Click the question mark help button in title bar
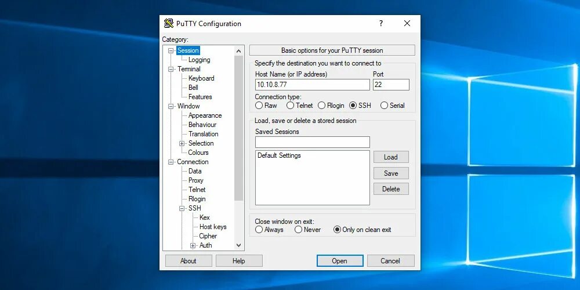580x290 pixels. point(381,23)
